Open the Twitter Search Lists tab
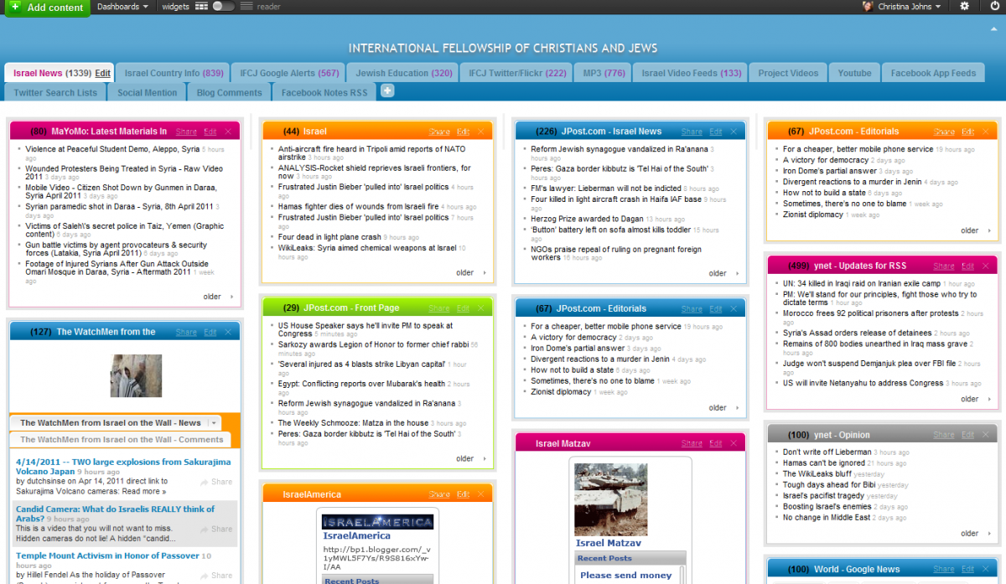This screenshot has width=1006, height=584. [55, 93]
